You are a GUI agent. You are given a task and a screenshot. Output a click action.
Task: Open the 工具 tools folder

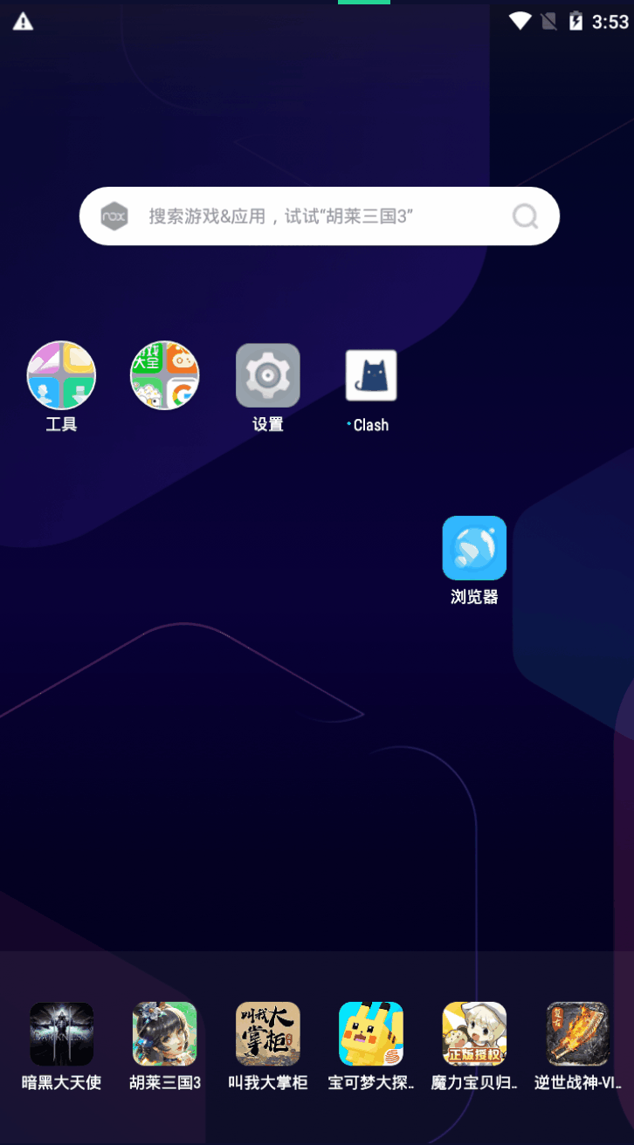[61, 375]
